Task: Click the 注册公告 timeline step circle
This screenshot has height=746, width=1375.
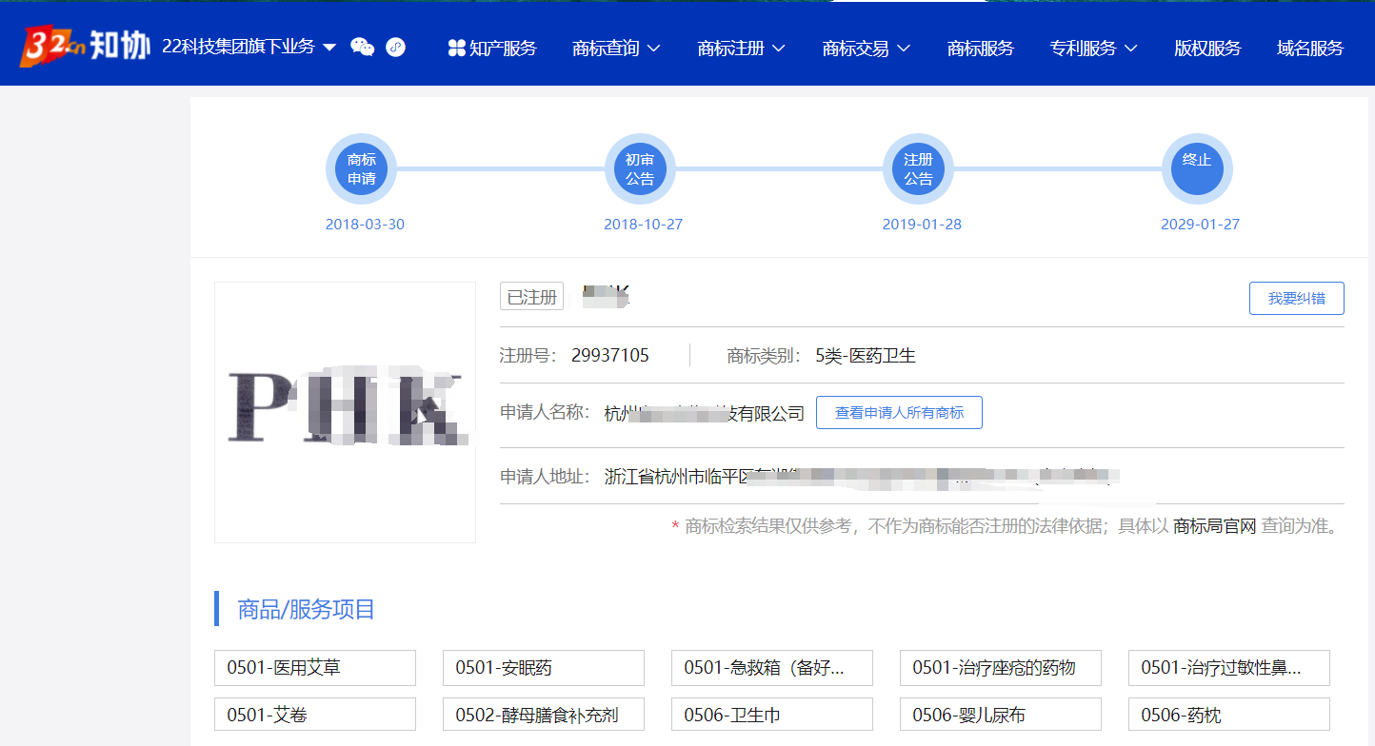Action: click(x=919, y=169)
